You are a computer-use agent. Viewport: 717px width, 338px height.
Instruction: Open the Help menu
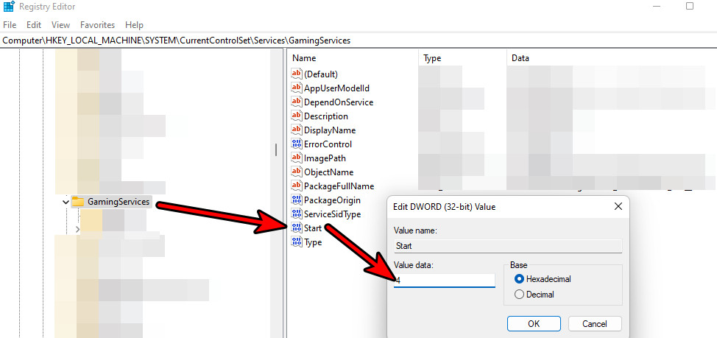(134, 25)
